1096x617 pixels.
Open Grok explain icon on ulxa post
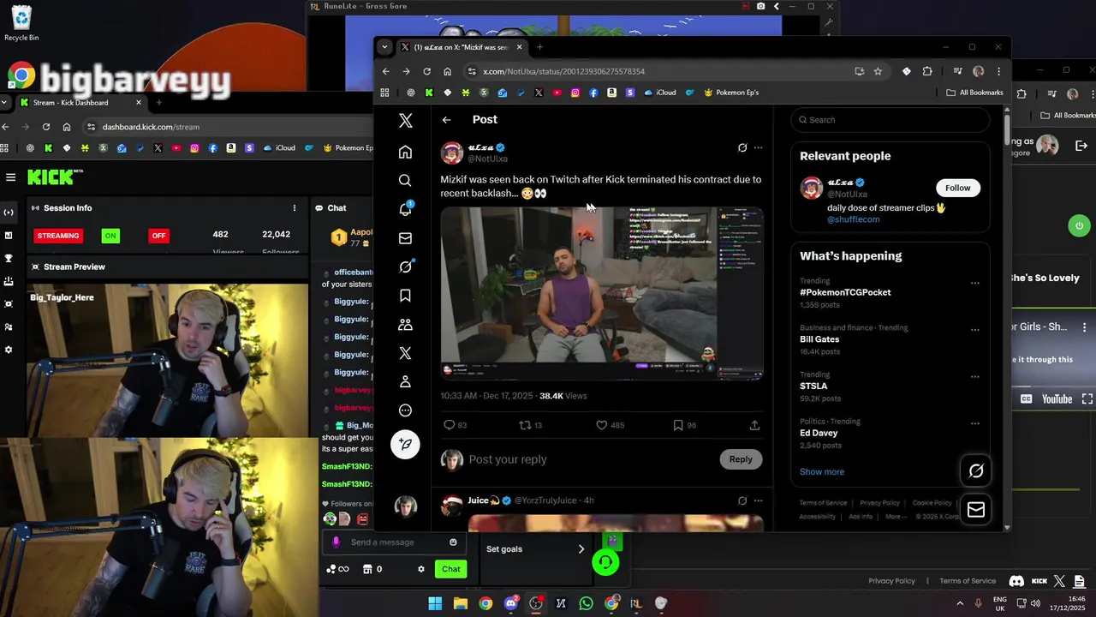point(742,147)
